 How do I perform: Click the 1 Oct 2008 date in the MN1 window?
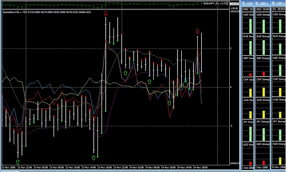(248, 168)
